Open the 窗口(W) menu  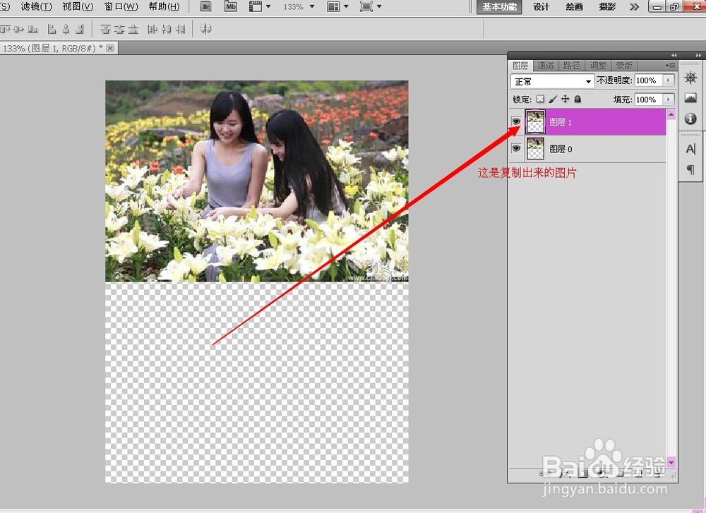pos(121,7)
